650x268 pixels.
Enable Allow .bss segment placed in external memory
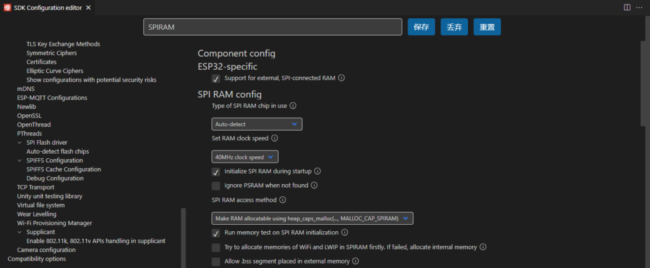pyautogui.click(x=216, y=262)
